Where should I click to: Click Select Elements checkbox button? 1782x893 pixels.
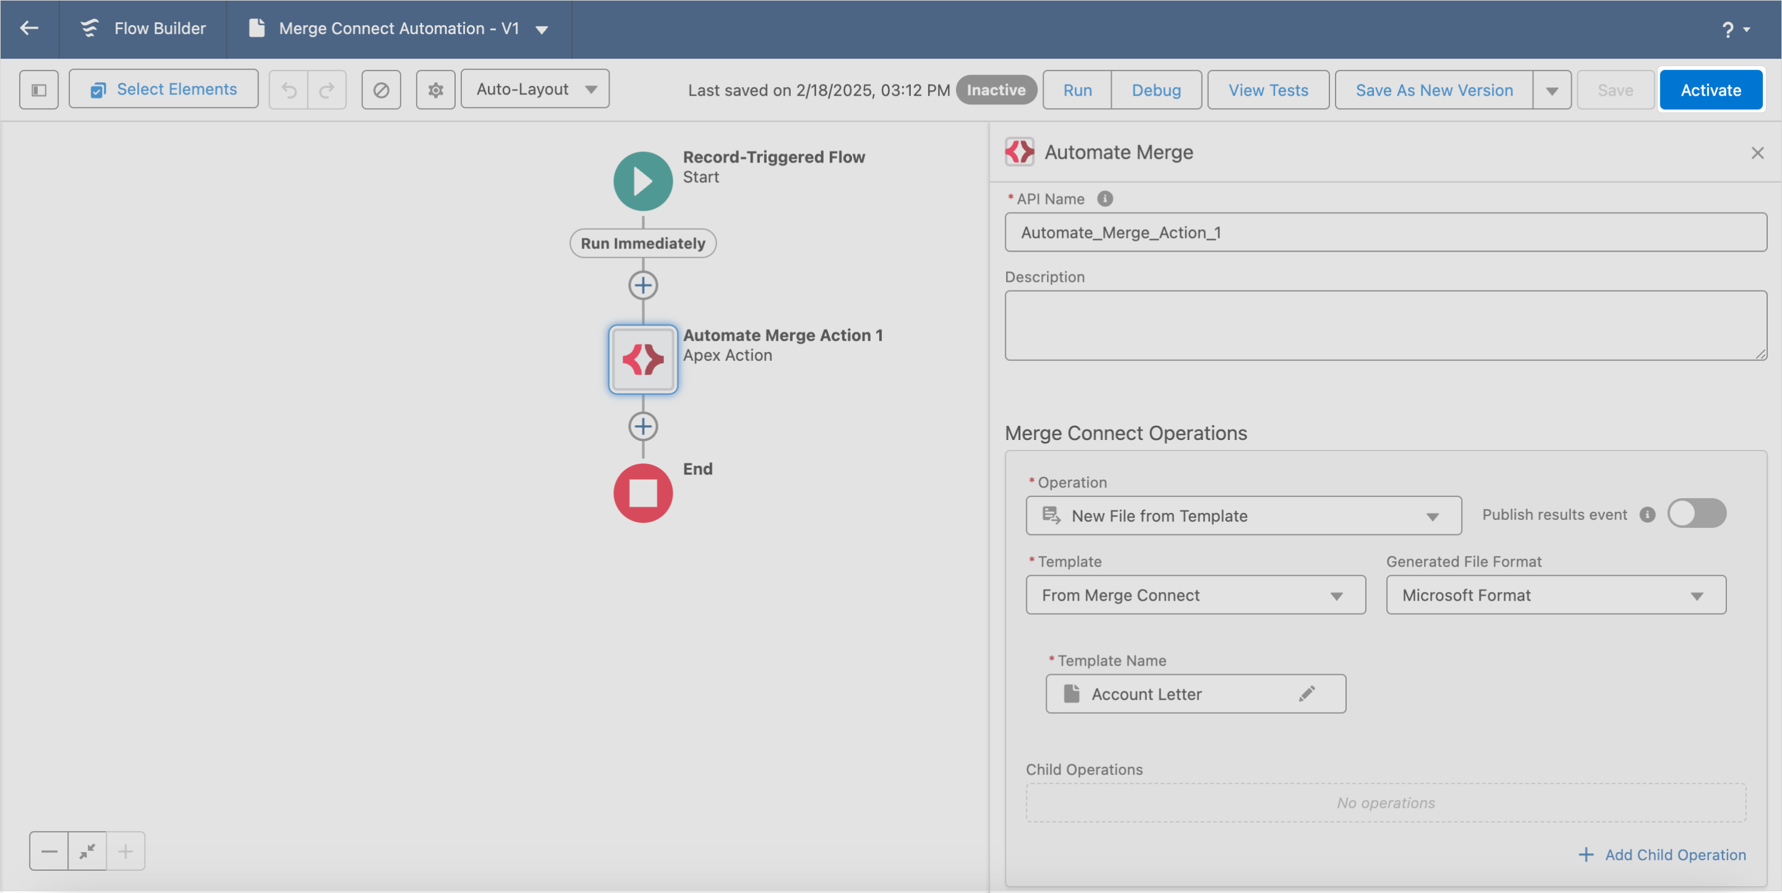pyautogui.click(x=164, y=89)
